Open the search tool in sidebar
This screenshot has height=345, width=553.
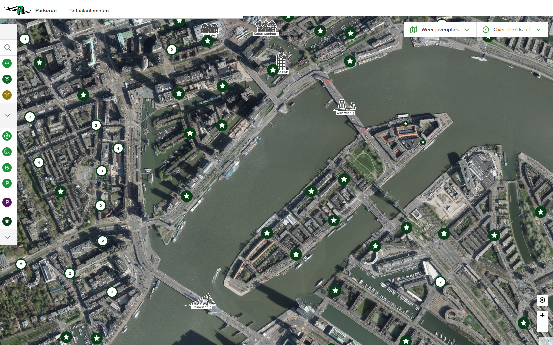tap(7, 48)
